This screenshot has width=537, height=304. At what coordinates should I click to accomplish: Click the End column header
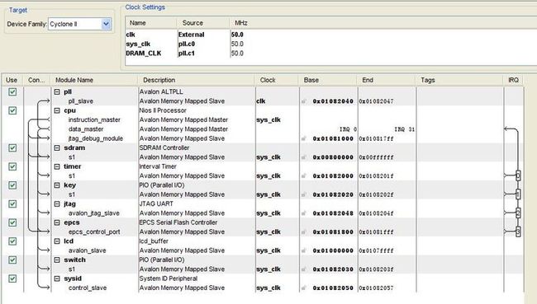tap(387, 80)
